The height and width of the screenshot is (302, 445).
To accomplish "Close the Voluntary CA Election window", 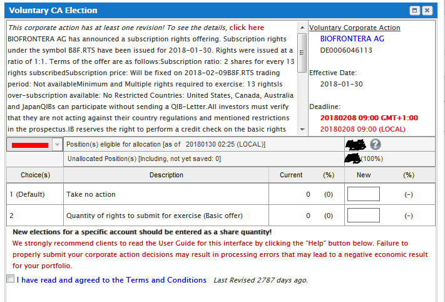I will (427, 11).
